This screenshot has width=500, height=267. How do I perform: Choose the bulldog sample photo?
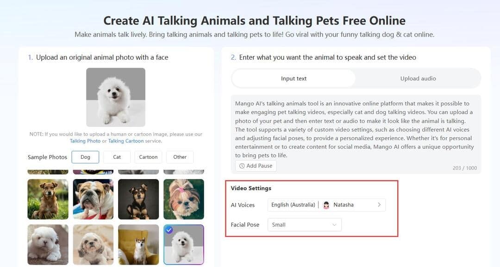click(x=93, y=199)
